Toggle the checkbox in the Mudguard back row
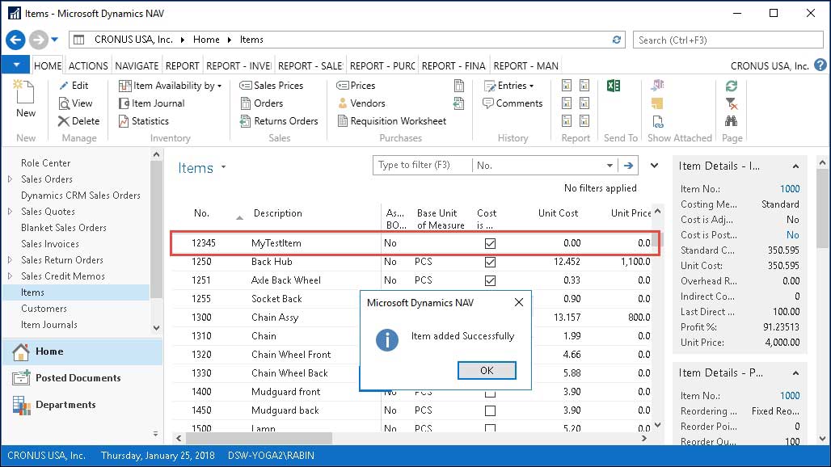The image size is (831, 467). (x=490, y=410)
